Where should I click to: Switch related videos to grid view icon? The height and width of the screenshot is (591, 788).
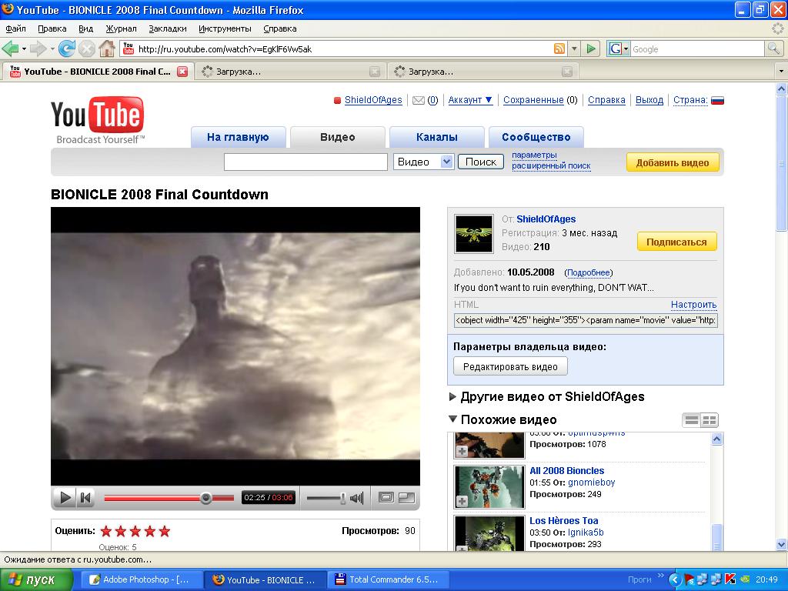709,420
